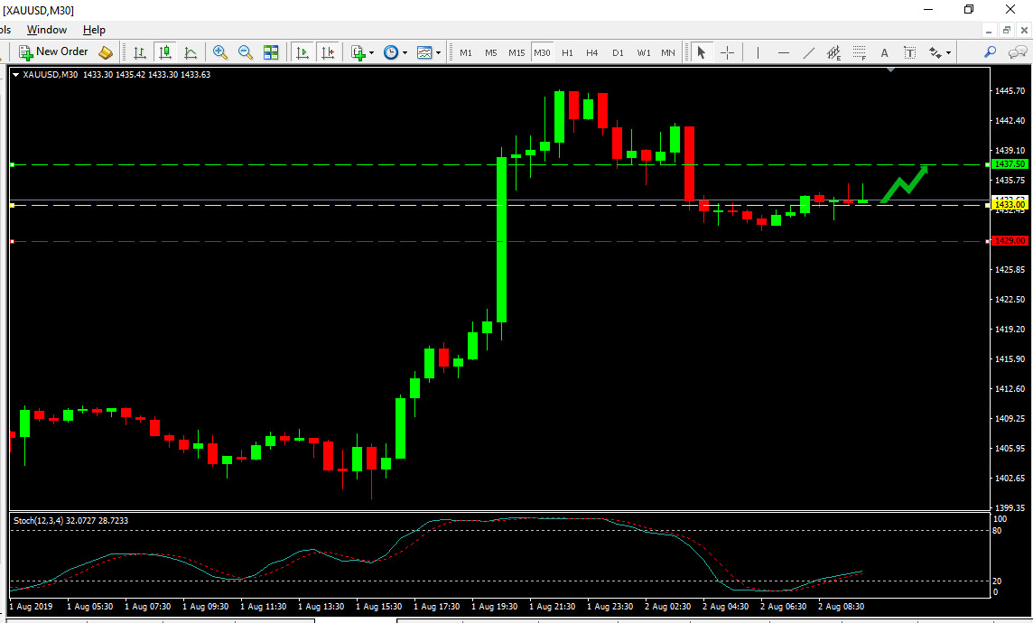
Task: Select the crosshair tool
Action: point(727,52)
